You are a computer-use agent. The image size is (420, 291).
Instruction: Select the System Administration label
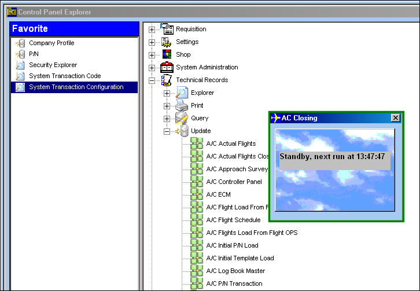[x=207, y=67]
